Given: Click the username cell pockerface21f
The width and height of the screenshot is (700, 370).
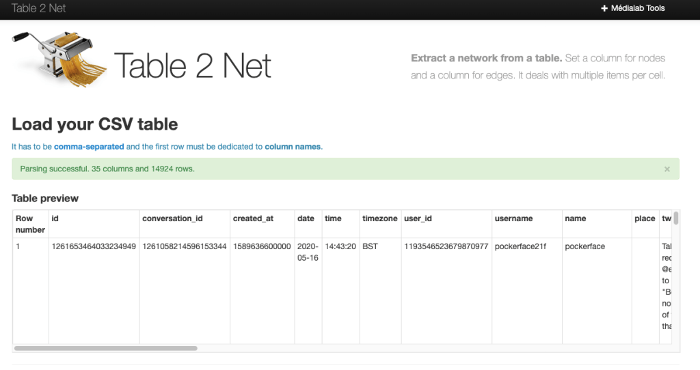Looking at the screenshot, I should point(527,291).
